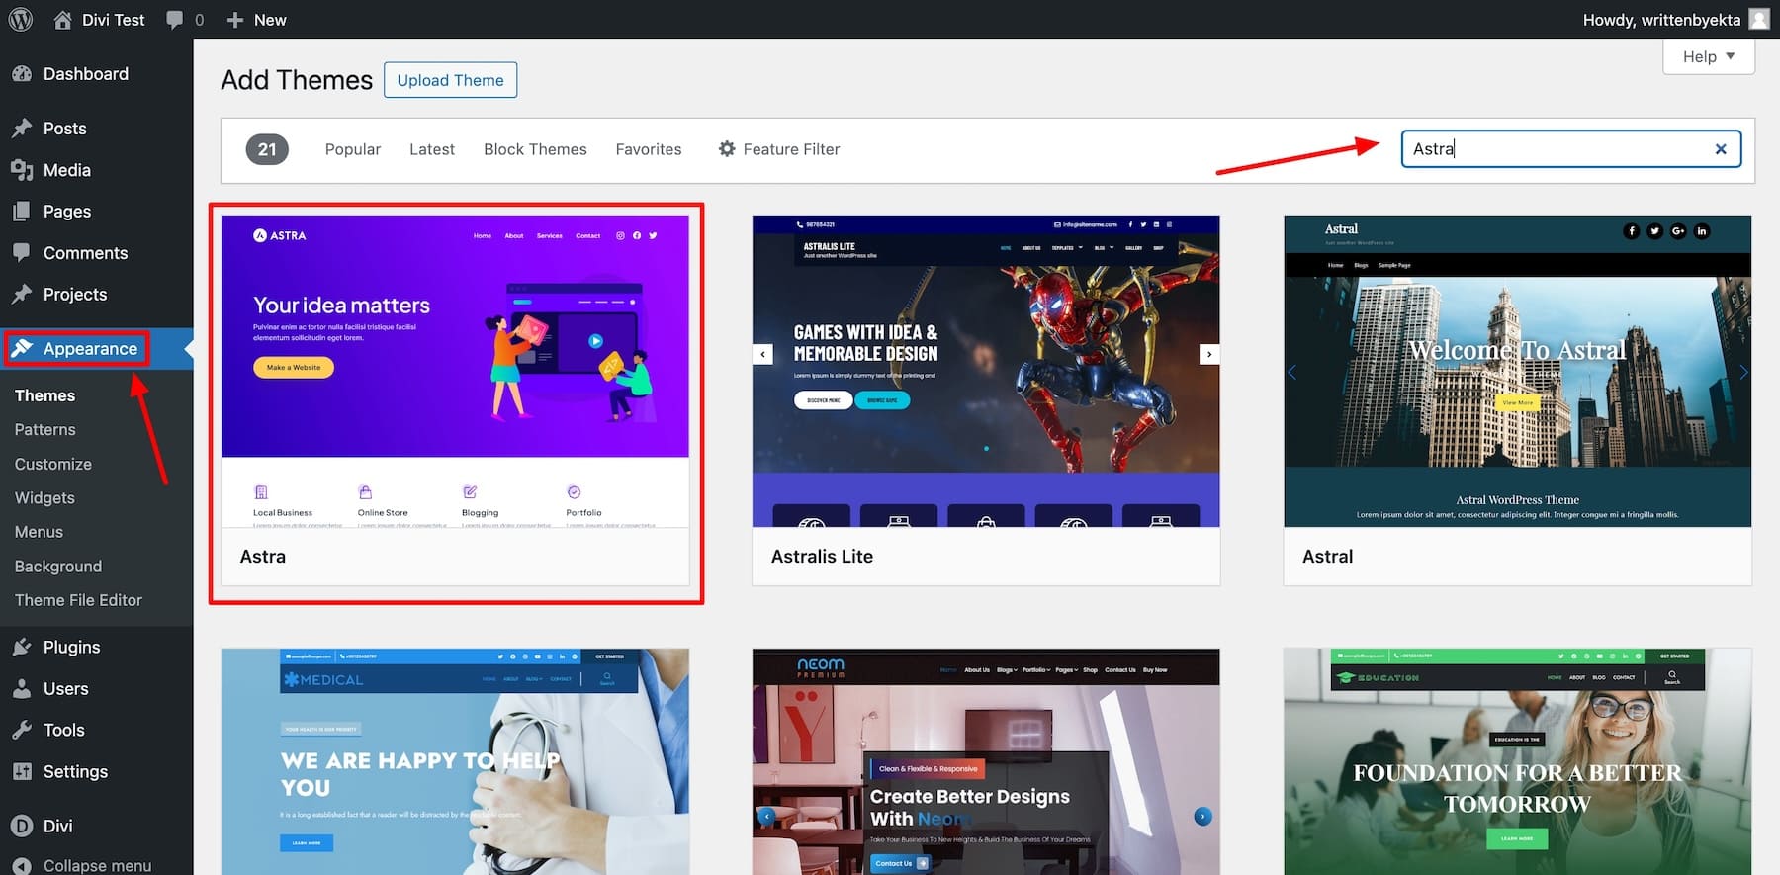
Task: Select the Popular themes tab
Action: (x=353, y=149)
